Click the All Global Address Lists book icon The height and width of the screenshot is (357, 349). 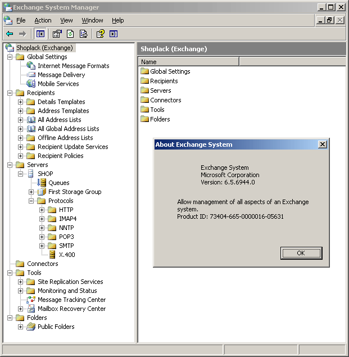31,129
